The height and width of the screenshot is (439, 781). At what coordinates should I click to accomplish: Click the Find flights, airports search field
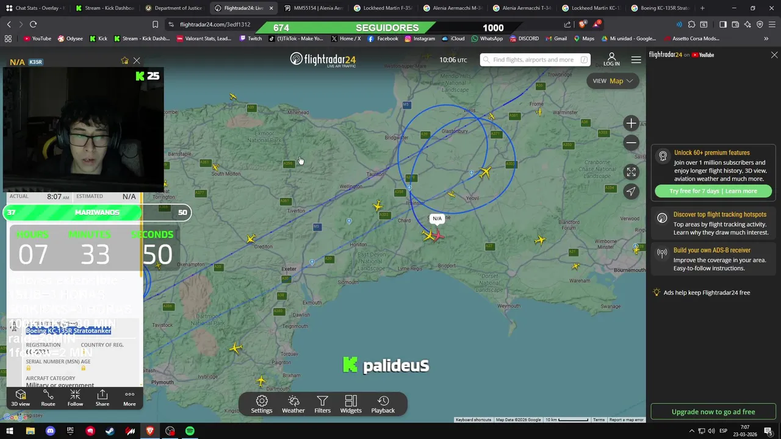point(535,60)
